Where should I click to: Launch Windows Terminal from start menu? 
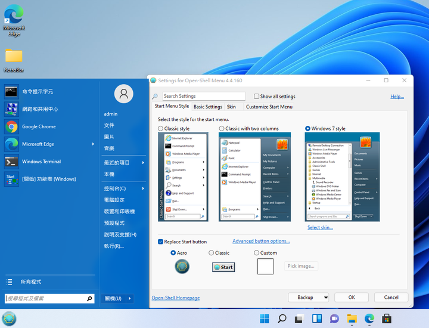pyautogui.click(x=49, y=162)
